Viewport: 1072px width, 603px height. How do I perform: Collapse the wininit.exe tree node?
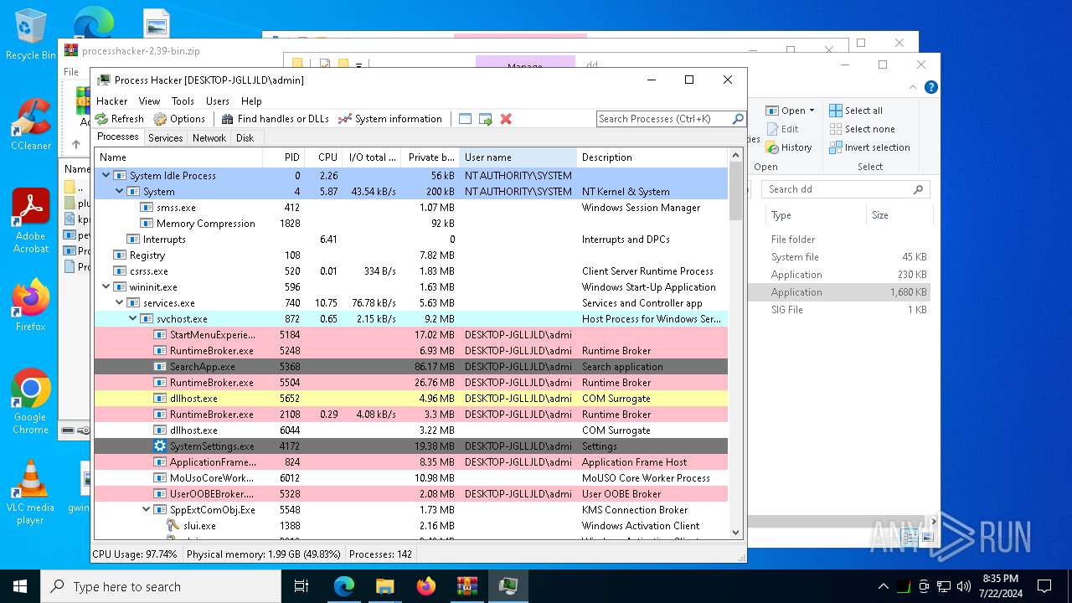pyautogui.click(x=106, y=287)
